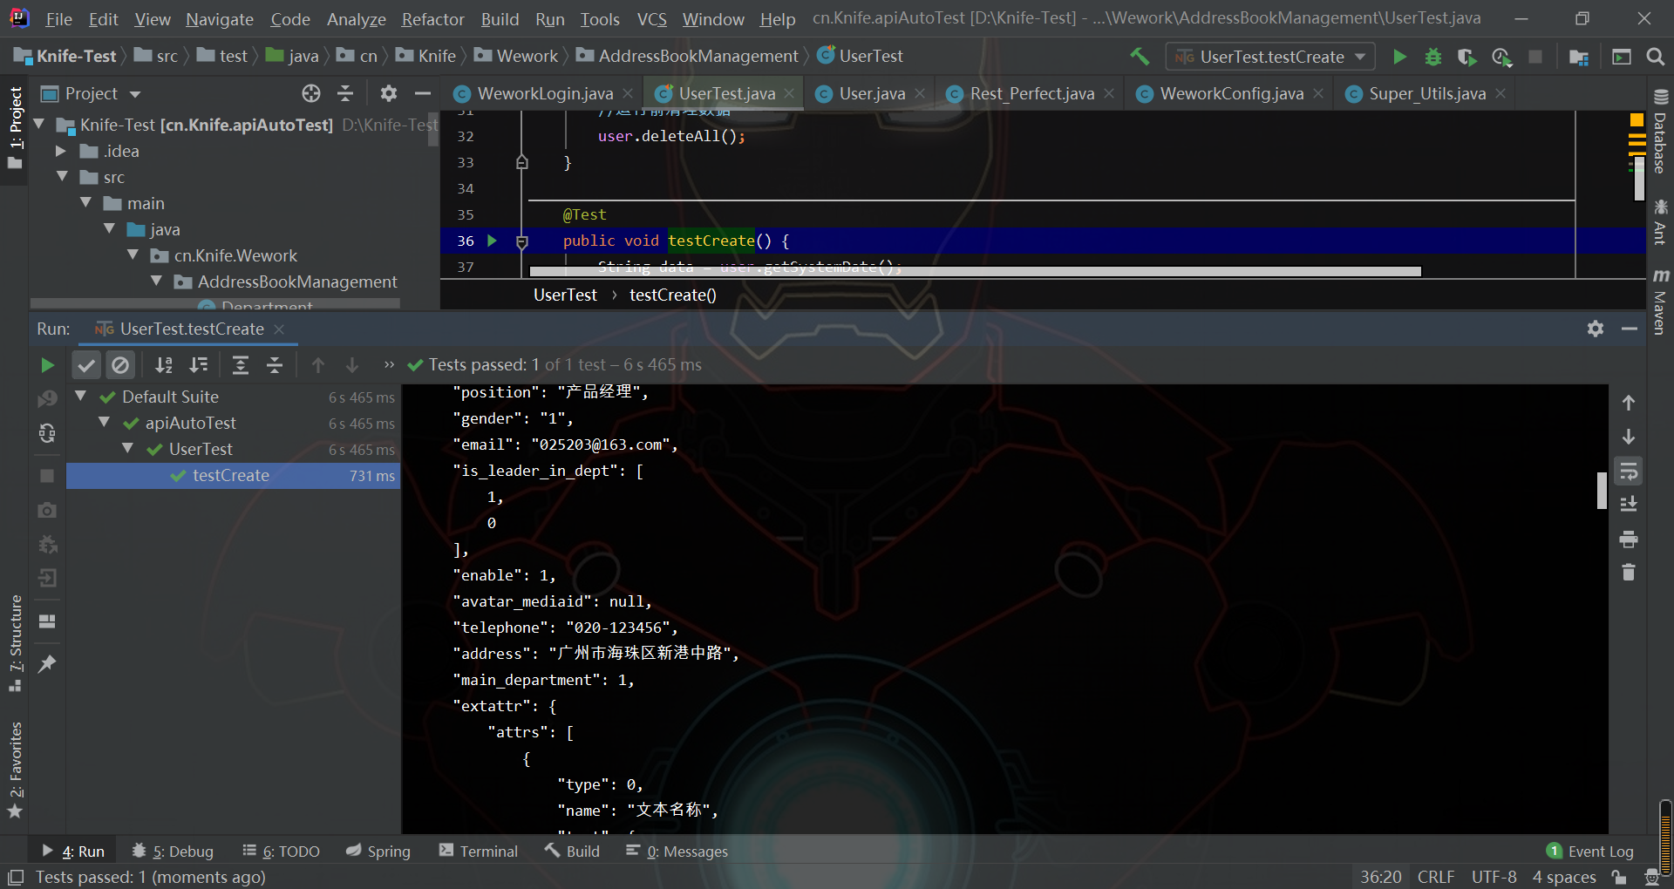Expand all test results icon

pyautogui.click(x=241, y=365)
